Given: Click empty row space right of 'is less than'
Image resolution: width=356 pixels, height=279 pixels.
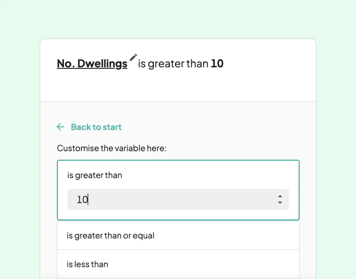Looking at the screenshot, I should [220, 264].
